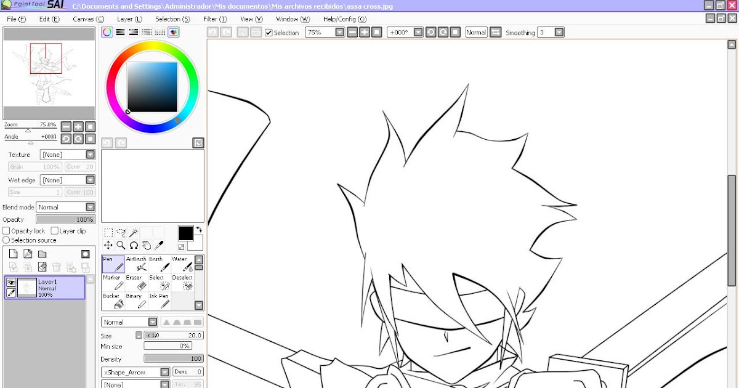Open the Smoothing level dropdown

[x=559, y=32]
